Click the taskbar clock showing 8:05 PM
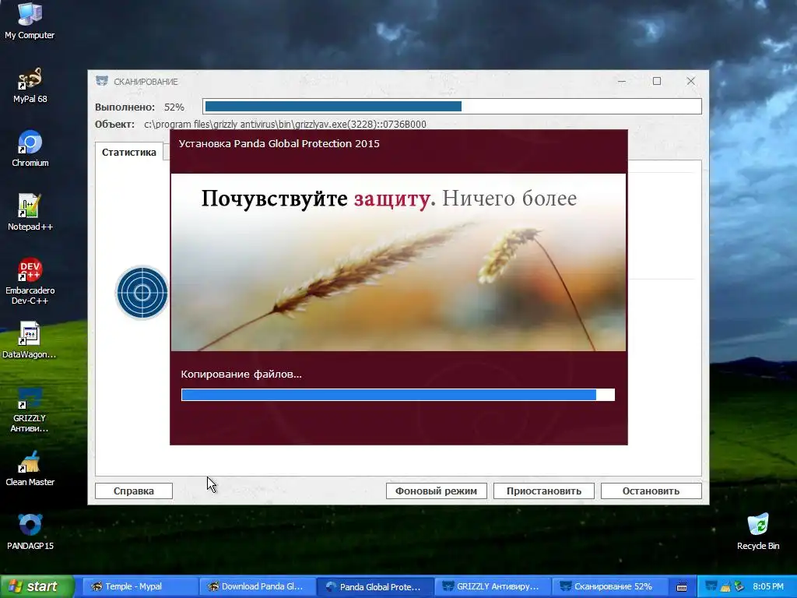This screenshot has width=797, height=598. 768,586
